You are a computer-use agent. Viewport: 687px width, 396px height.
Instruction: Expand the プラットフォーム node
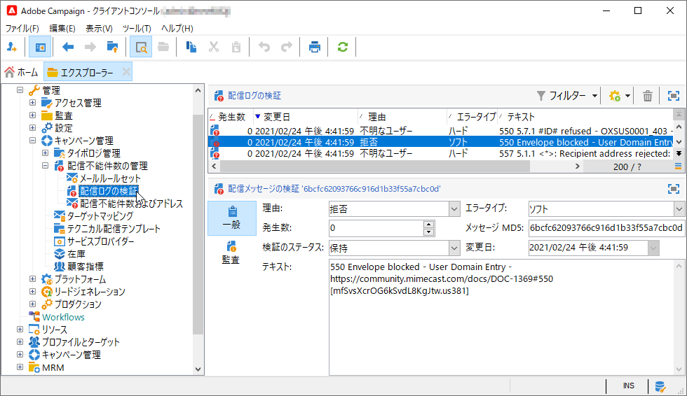pos(32,279)
